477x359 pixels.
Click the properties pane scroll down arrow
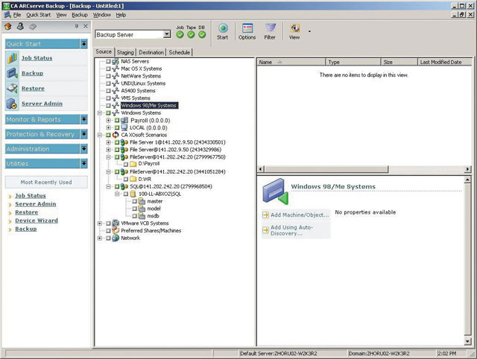[x=468, y=341]
